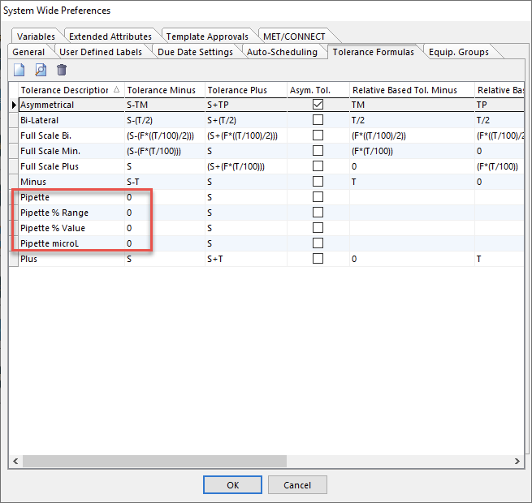The height and width of the screenshot is (503, 532).
Task: Click the New tolerance formula icon
Action: tap(19, 70)
